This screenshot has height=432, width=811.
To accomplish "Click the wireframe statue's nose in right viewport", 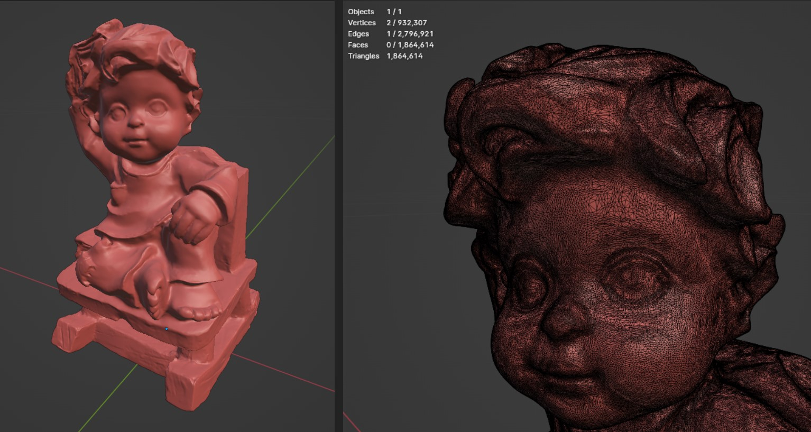I will [x=565, y=320].
